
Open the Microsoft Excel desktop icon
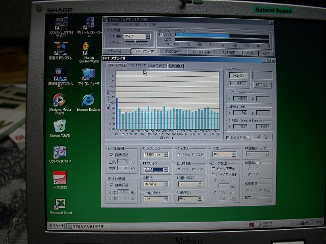[60, 204]
